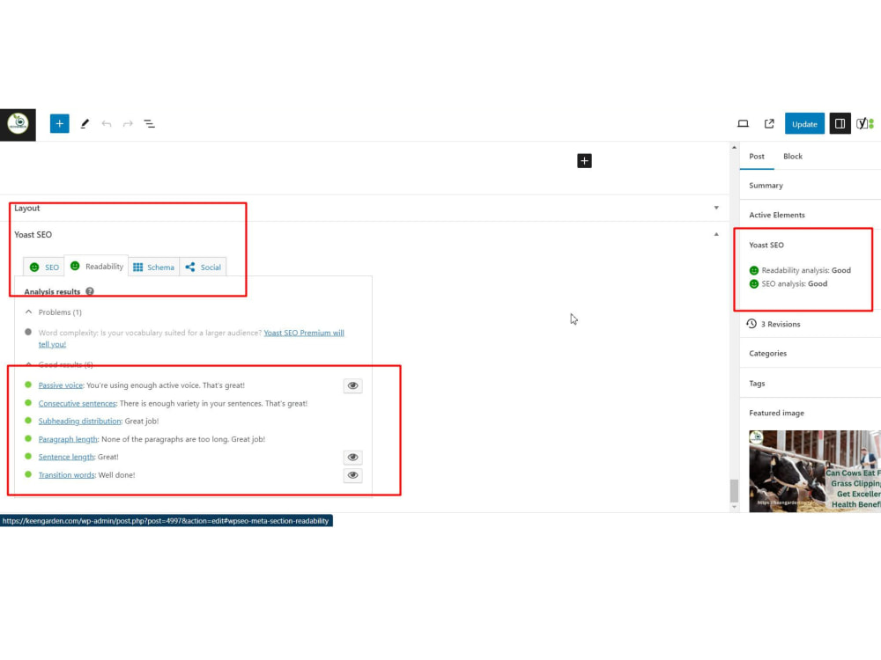This screenshot has width=881, height=660.
Task: Open the Readability tab
Action: coord(96,266)
